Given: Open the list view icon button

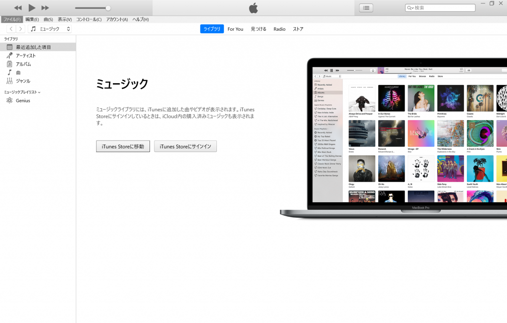Looking at the screenshot, I should pos(366,8).
